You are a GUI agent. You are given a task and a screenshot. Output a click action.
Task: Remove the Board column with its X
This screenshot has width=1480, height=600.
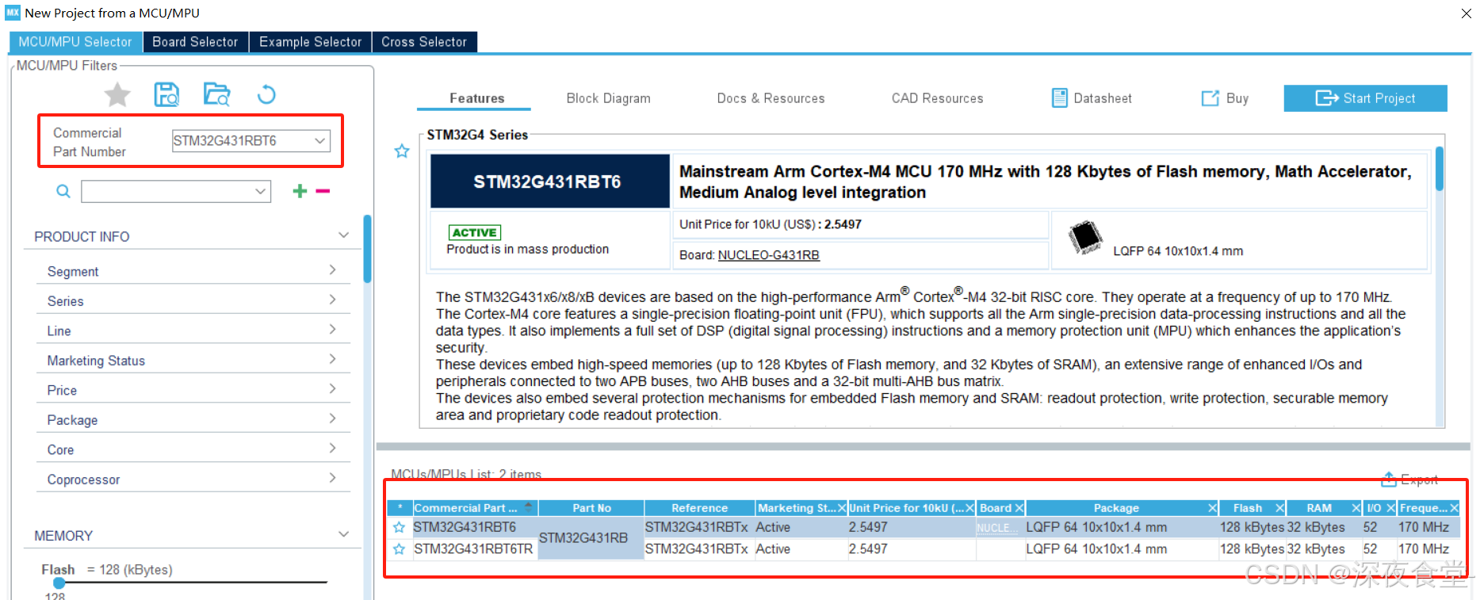tap(1019, 508)
